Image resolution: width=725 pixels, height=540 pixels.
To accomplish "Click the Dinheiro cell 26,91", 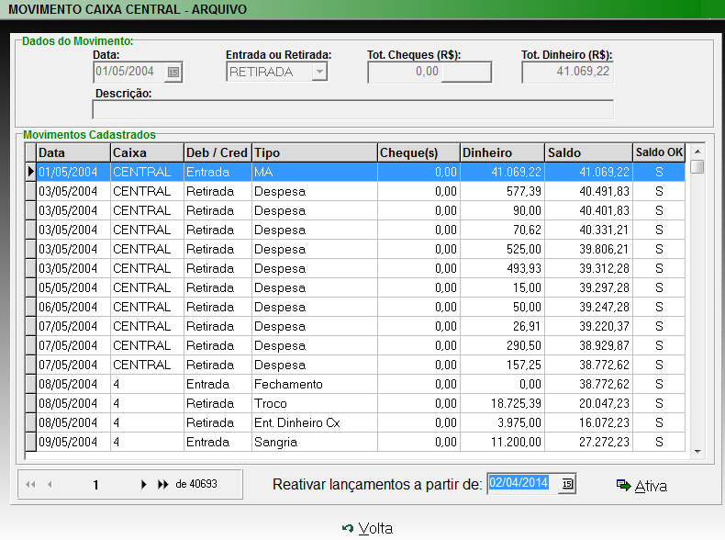I will click(x=503, y=326).
